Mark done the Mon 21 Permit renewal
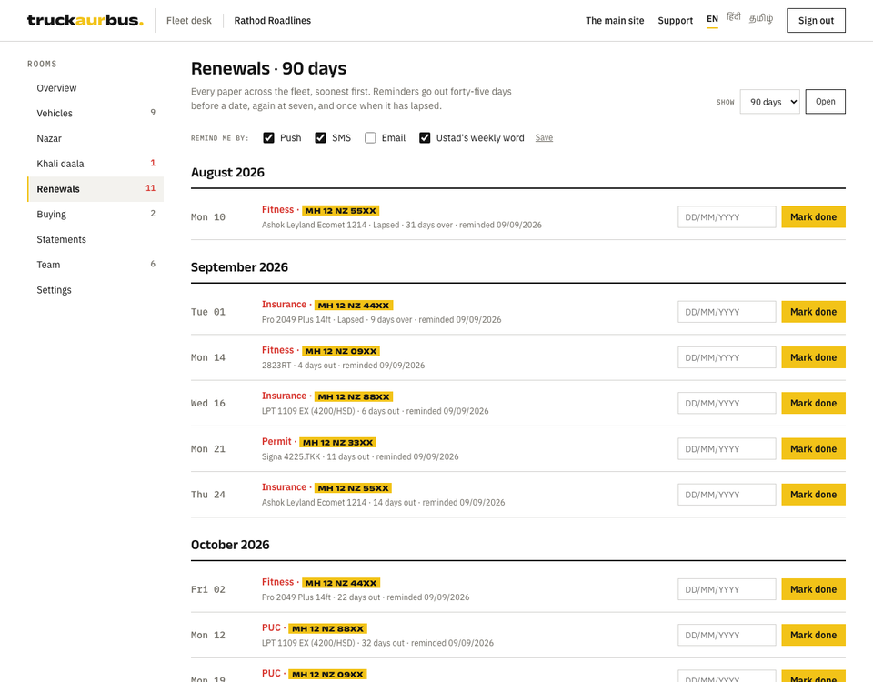 [x=813, y=448]
